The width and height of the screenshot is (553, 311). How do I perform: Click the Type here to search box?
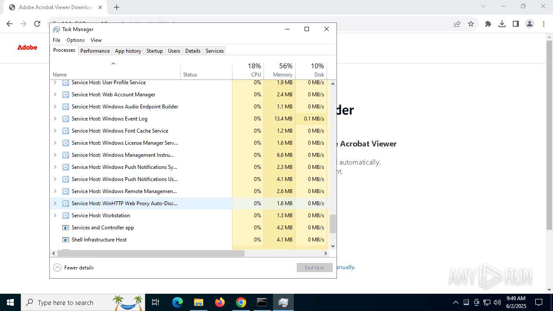pyautogui.click(x=82, y=302)
